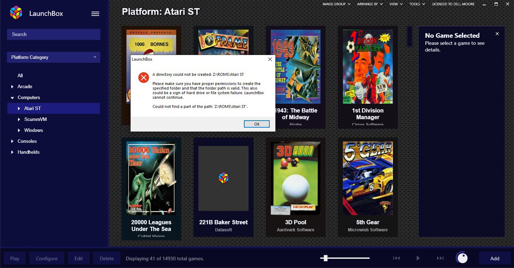The width and height of the screenshot is (514, 268).
Task: Open the View menu
Action: pos(396,4)
